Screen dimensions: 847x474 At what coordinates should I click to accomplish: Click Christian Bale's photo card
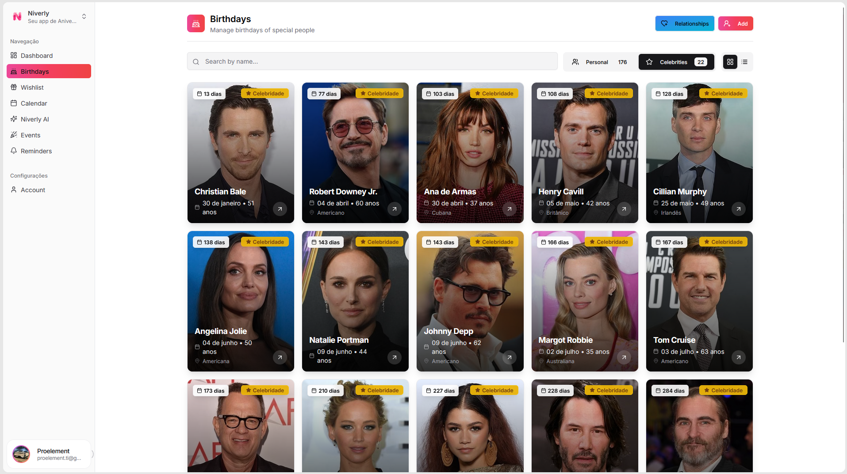point(241,153)
